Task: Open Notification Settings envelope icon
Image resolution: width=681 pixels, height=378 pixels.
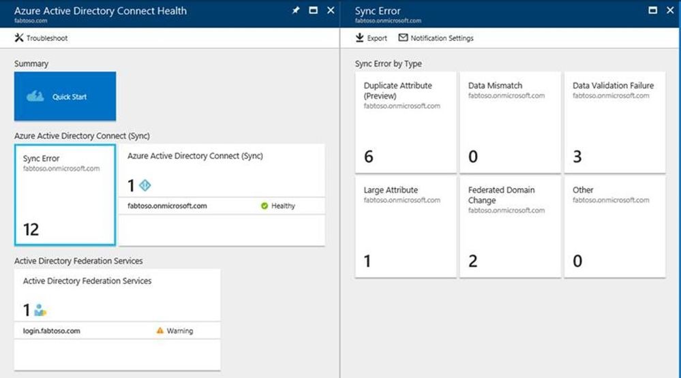Action: [403, 37]
